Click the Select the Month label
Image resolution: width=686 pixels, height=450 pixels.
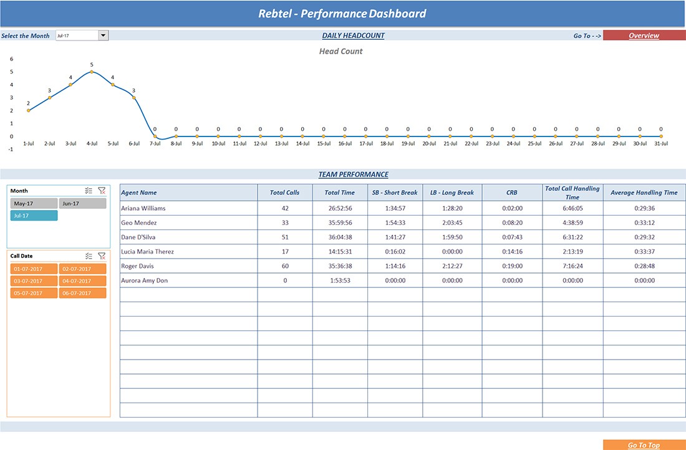(x=26, y=36)
